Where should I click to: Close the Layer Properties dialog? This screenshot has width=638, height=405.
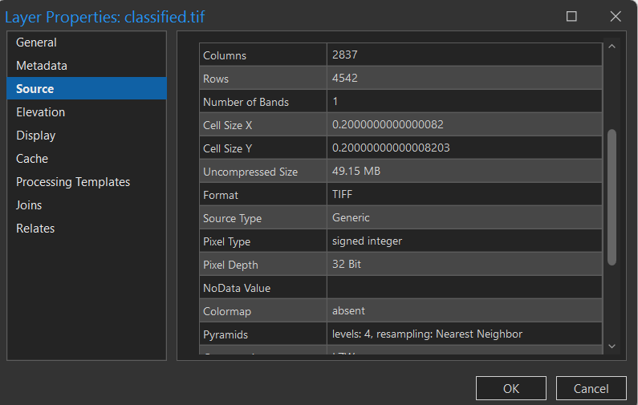click(616, 16)
